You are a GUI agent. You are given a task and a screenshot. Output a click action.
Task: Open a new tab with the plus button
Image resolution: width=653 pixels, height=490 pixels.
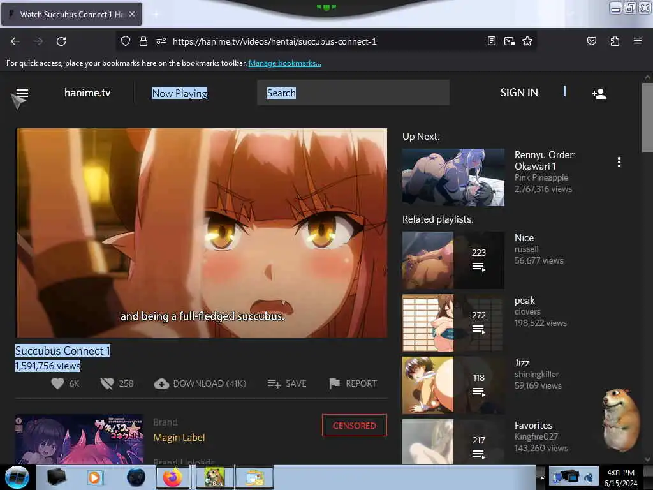point(156,14)
